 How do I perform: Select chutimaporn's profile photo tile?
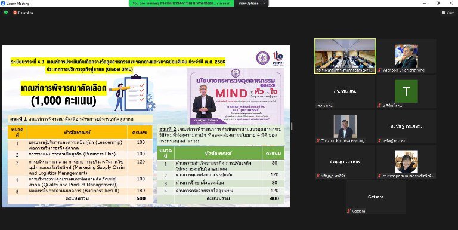tap(406, 161)
